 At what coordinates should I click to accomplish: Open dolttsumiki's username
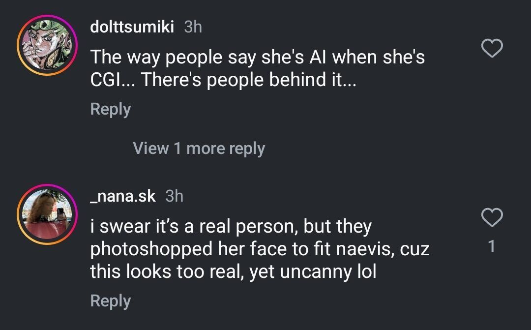pyautogui.click(x=132, y=27)
